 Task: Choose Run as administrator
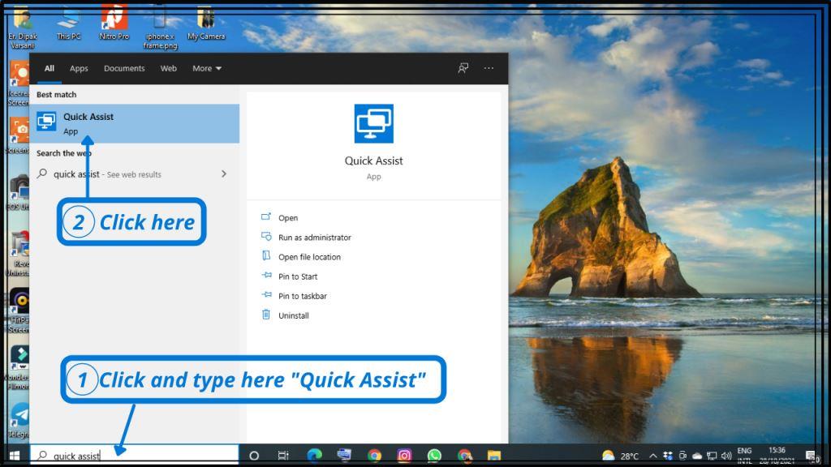(x=314, y=238)
